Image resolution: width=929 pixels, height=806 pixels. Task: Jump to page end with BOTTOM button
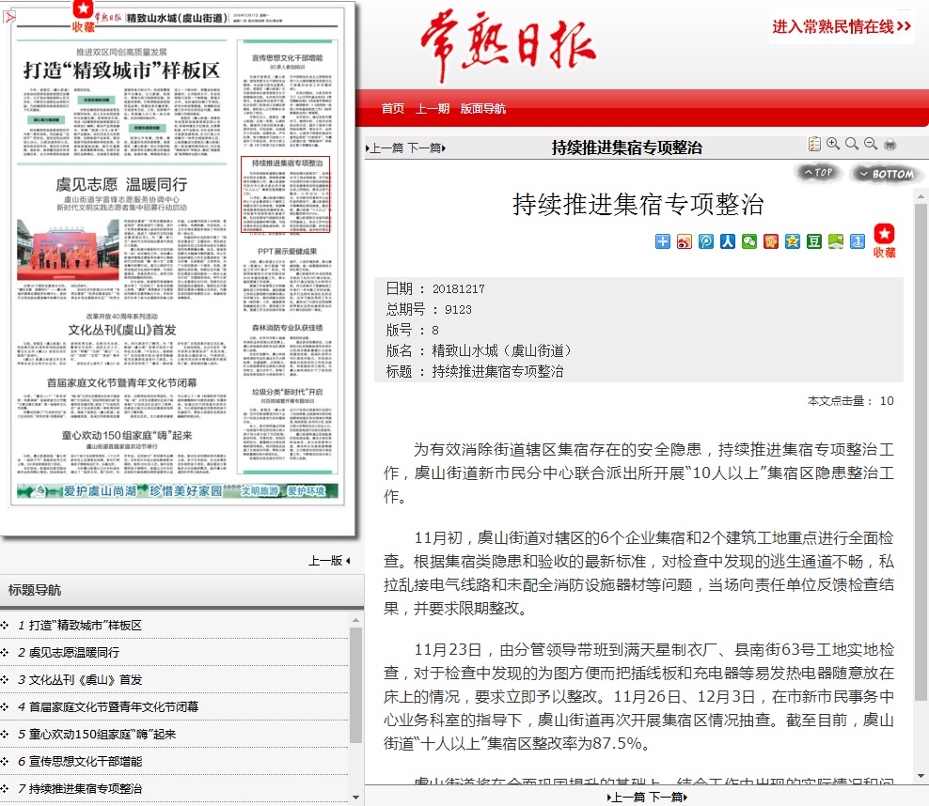886,174
